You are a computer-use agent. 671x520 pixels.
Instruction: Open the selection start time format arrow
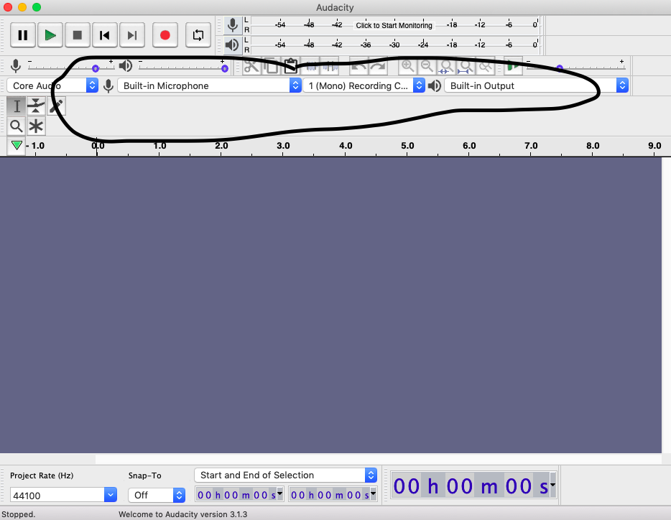click(280, 493)
